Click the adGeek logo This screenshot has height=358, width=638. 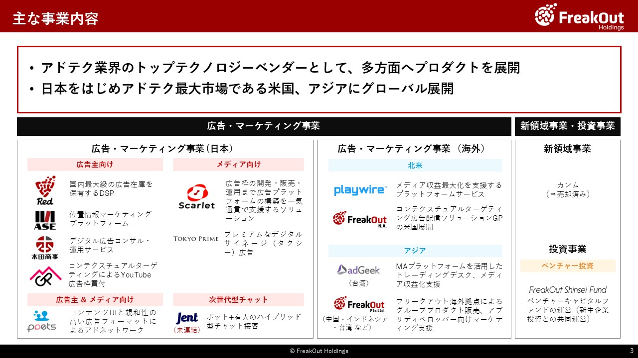[358, 270]
